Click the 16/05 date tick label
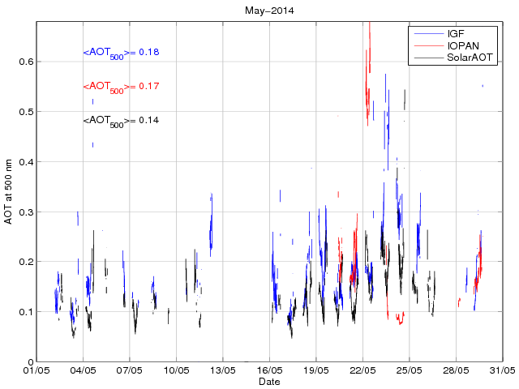Viewport: 519px width, 389px height. tap(269, 370)
